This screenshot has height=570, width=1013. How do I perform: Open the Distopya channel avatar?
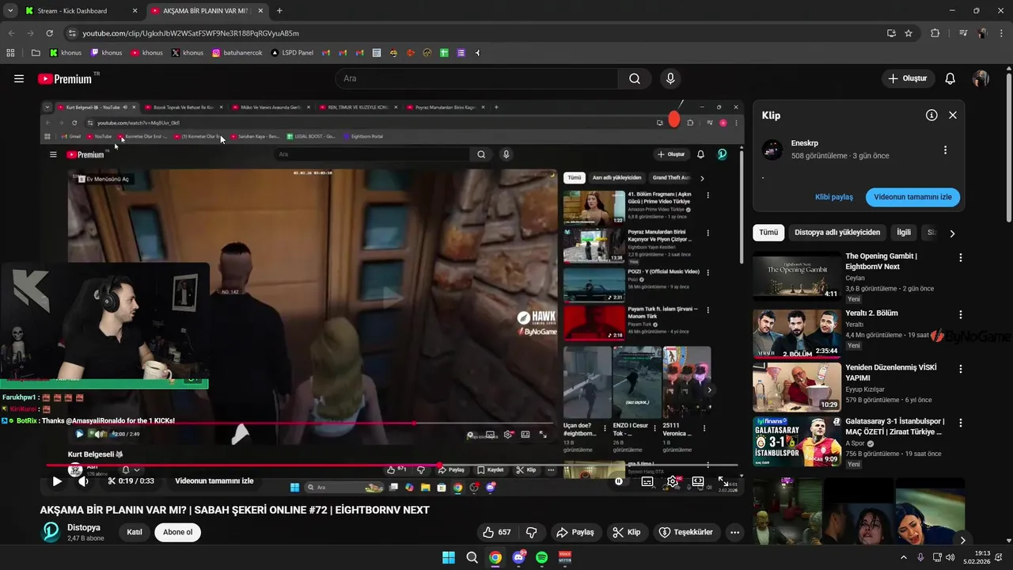51,532
